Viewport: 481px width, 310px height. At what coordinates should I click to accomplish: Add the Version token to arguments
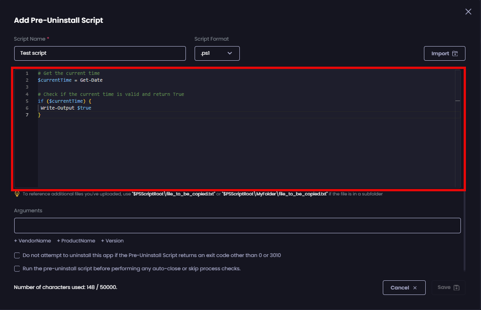112,241
